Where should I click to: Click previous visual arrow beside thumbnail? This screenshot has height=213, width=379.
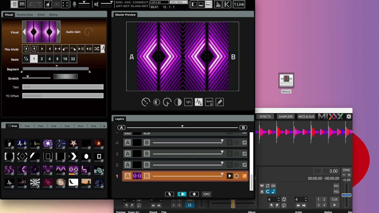pos(24,32)
